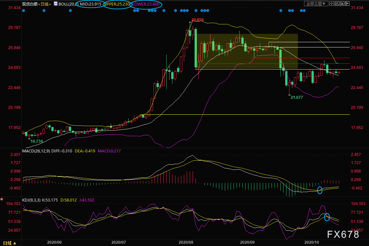
Task: Click the FX678 watermark logo
Action: [x=343, y=235]
